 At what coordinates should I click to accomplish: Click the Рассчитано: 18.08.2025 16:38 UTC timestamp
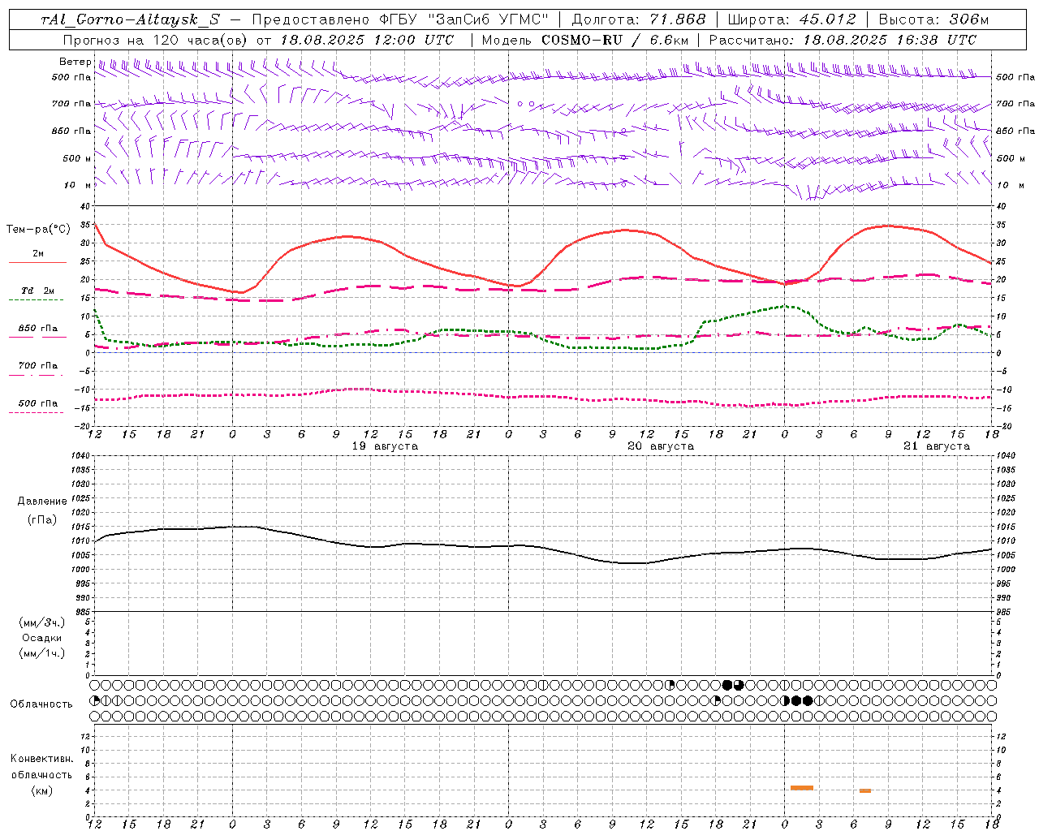click(x=843, y=40)
